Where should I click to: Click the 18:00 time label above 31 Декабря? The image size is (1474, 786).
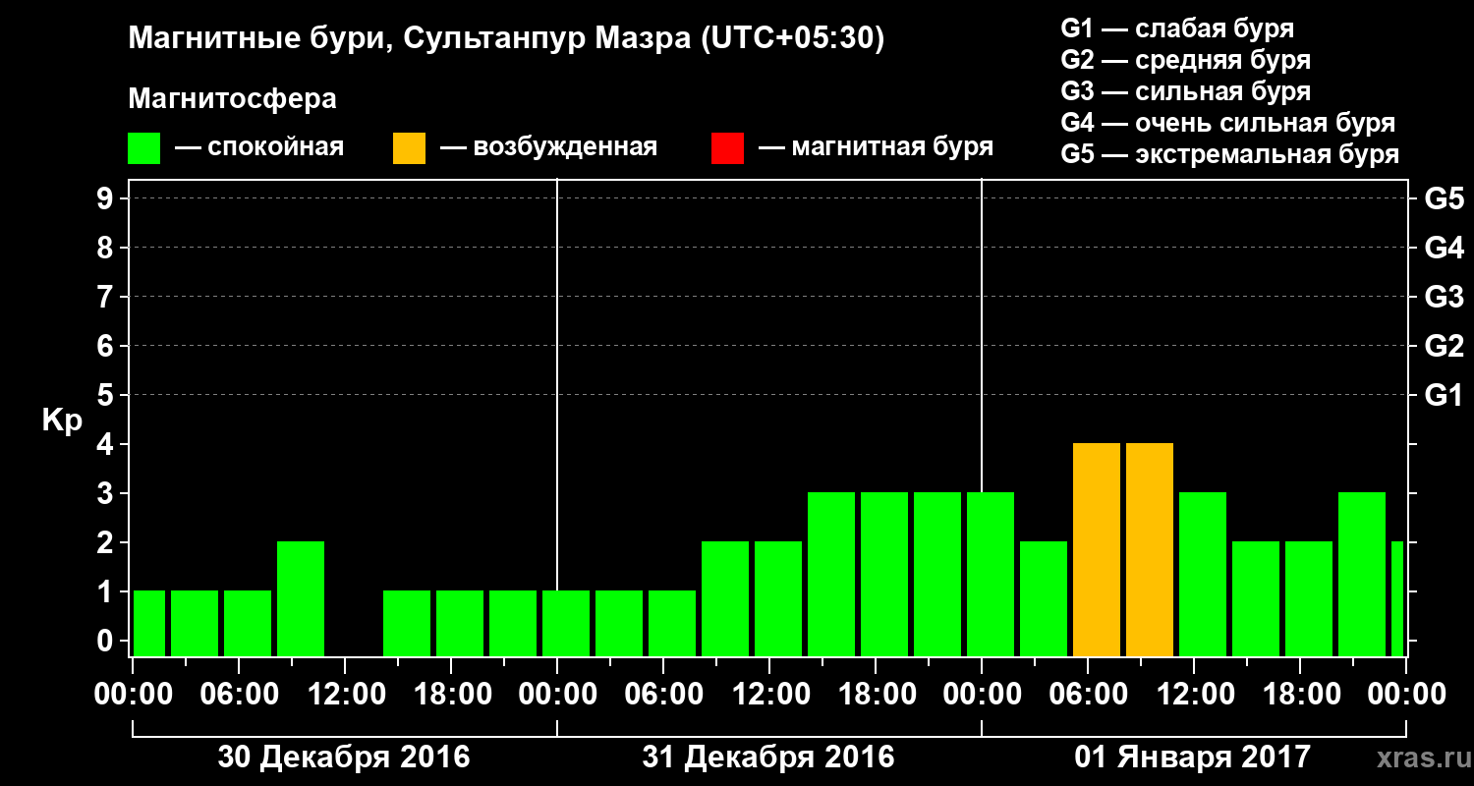pyautogui.click(x=876, y=694)
